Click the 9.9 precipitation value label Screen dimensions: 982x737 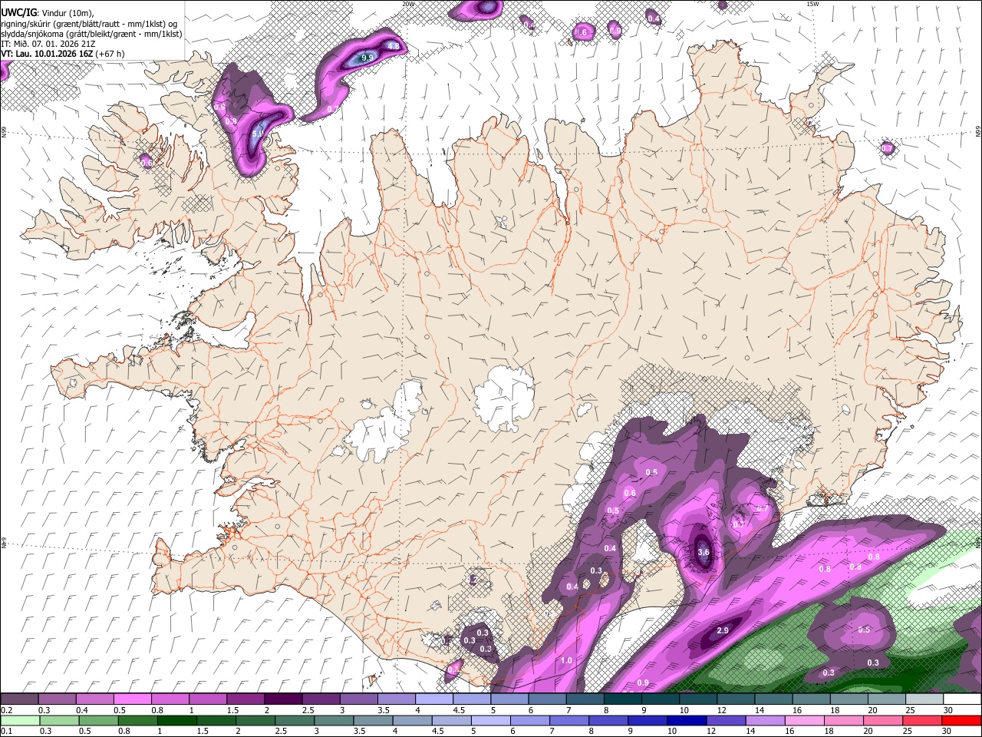click(x=367, y=58)
